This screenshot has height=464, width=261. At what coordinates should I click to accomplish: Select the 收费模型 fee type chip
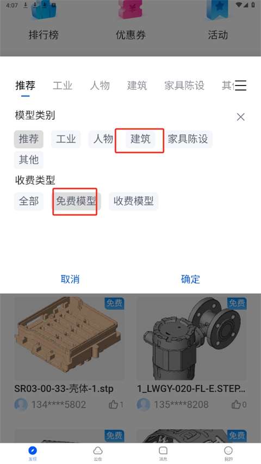[x=133, y=201]
